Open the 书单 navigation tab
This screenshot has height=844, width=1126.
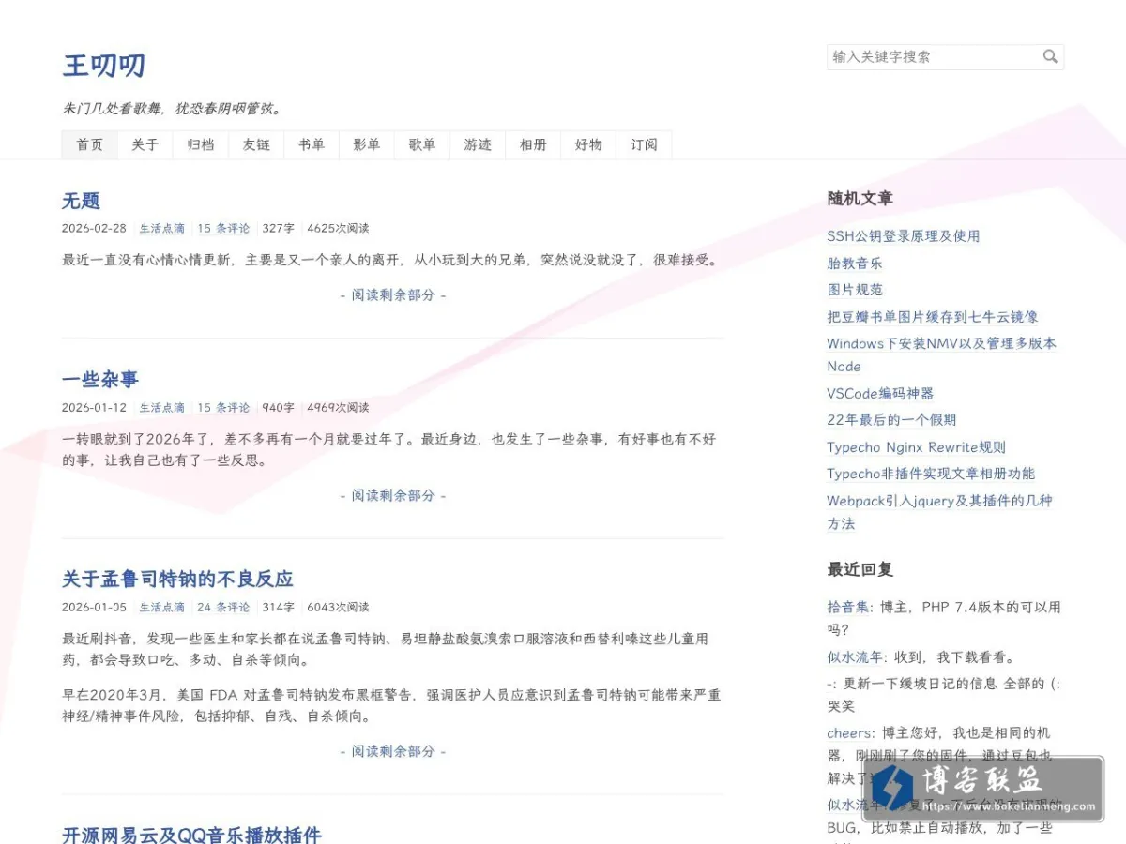pyautogui.click(x=312, y=144)
